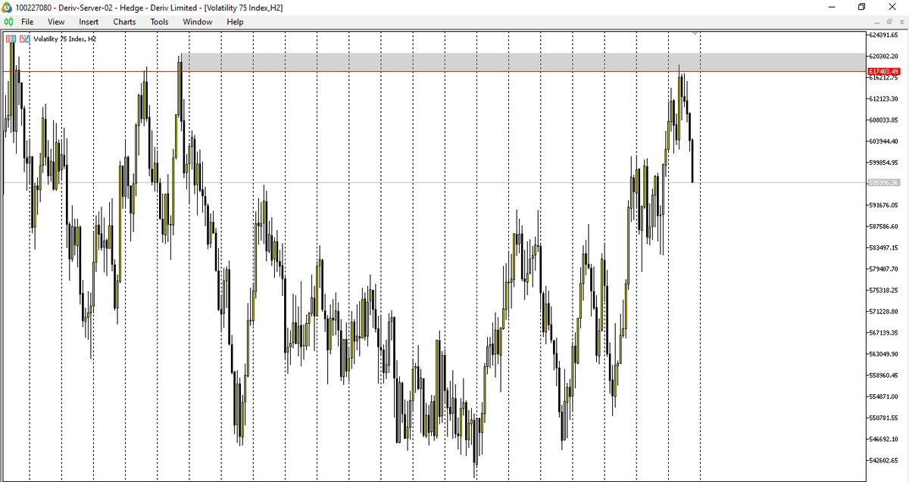Open the Help menu

pos(235,22)
